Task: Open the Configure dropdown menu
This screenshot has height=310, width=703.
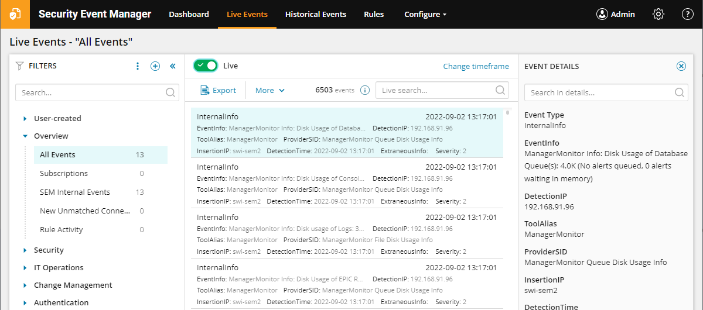Action: coord(425,14)
